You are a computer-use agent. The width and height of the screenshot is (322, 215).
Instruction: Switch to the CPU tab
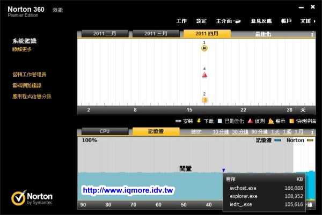click(x=105, y=131)
